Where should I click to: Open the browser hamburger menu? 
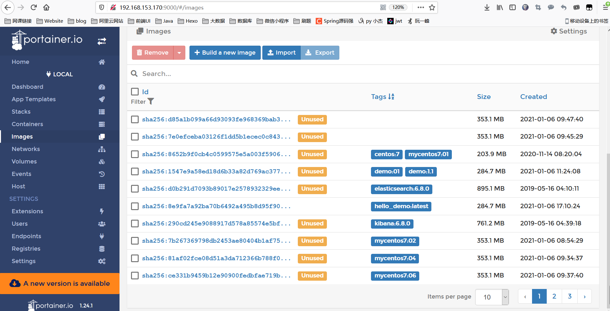605,7
